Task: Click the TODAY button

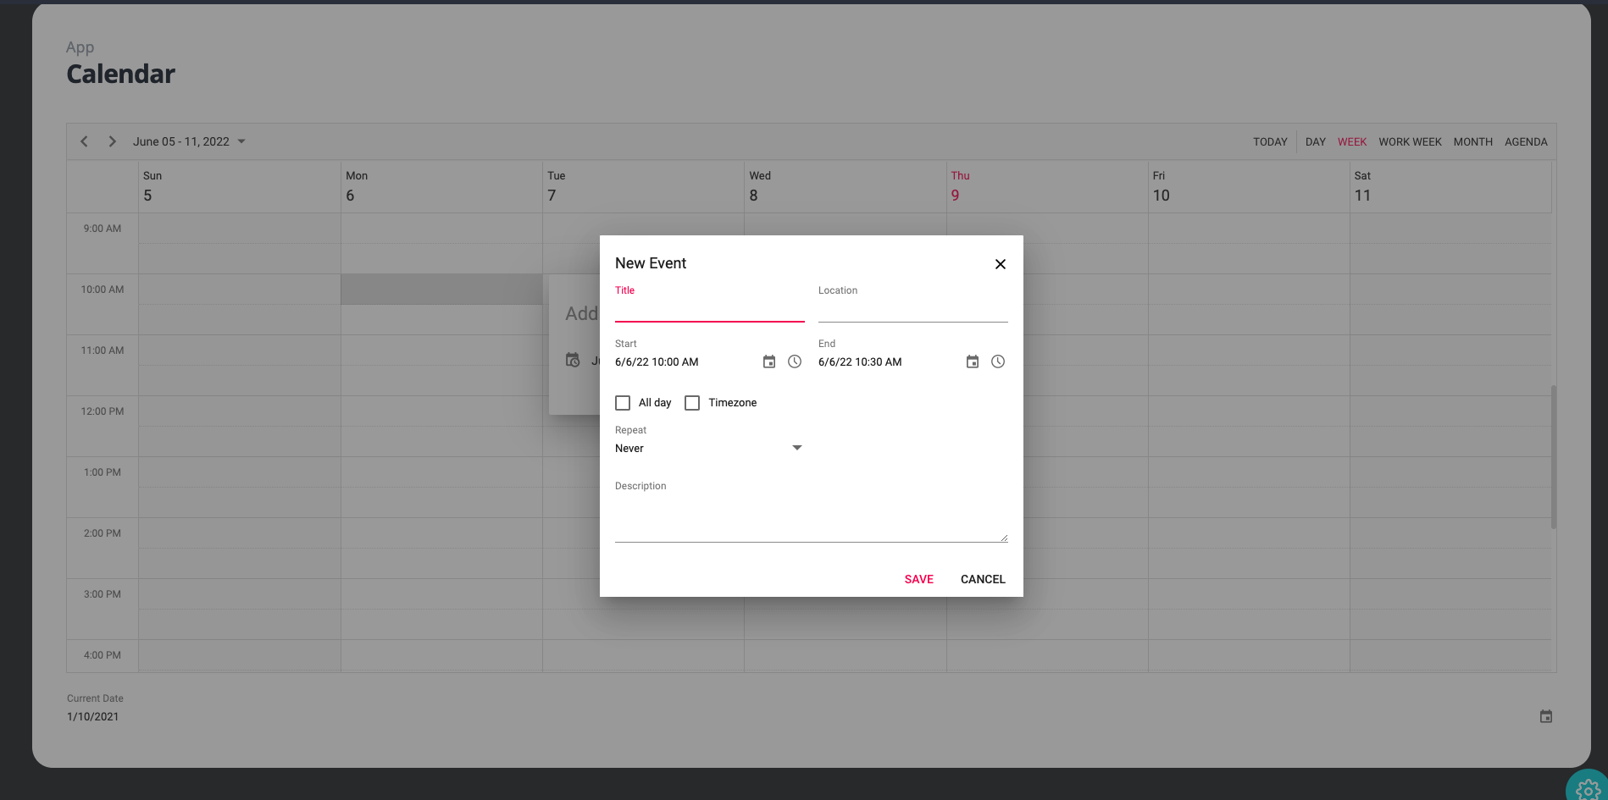Action: [1270, 142]
